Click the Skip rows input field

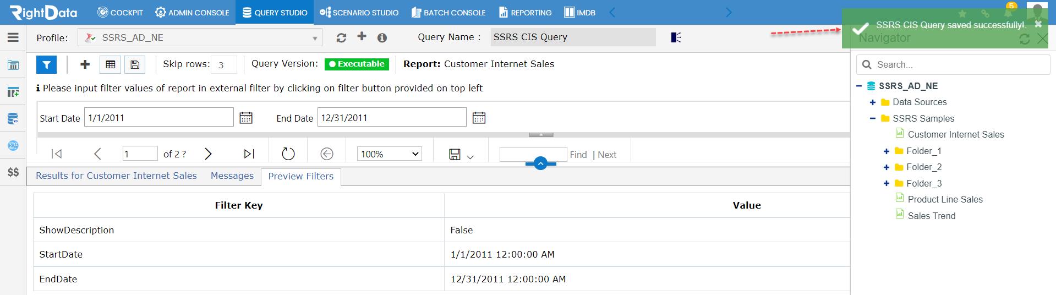pyautogui.click(x=225, y=64)
